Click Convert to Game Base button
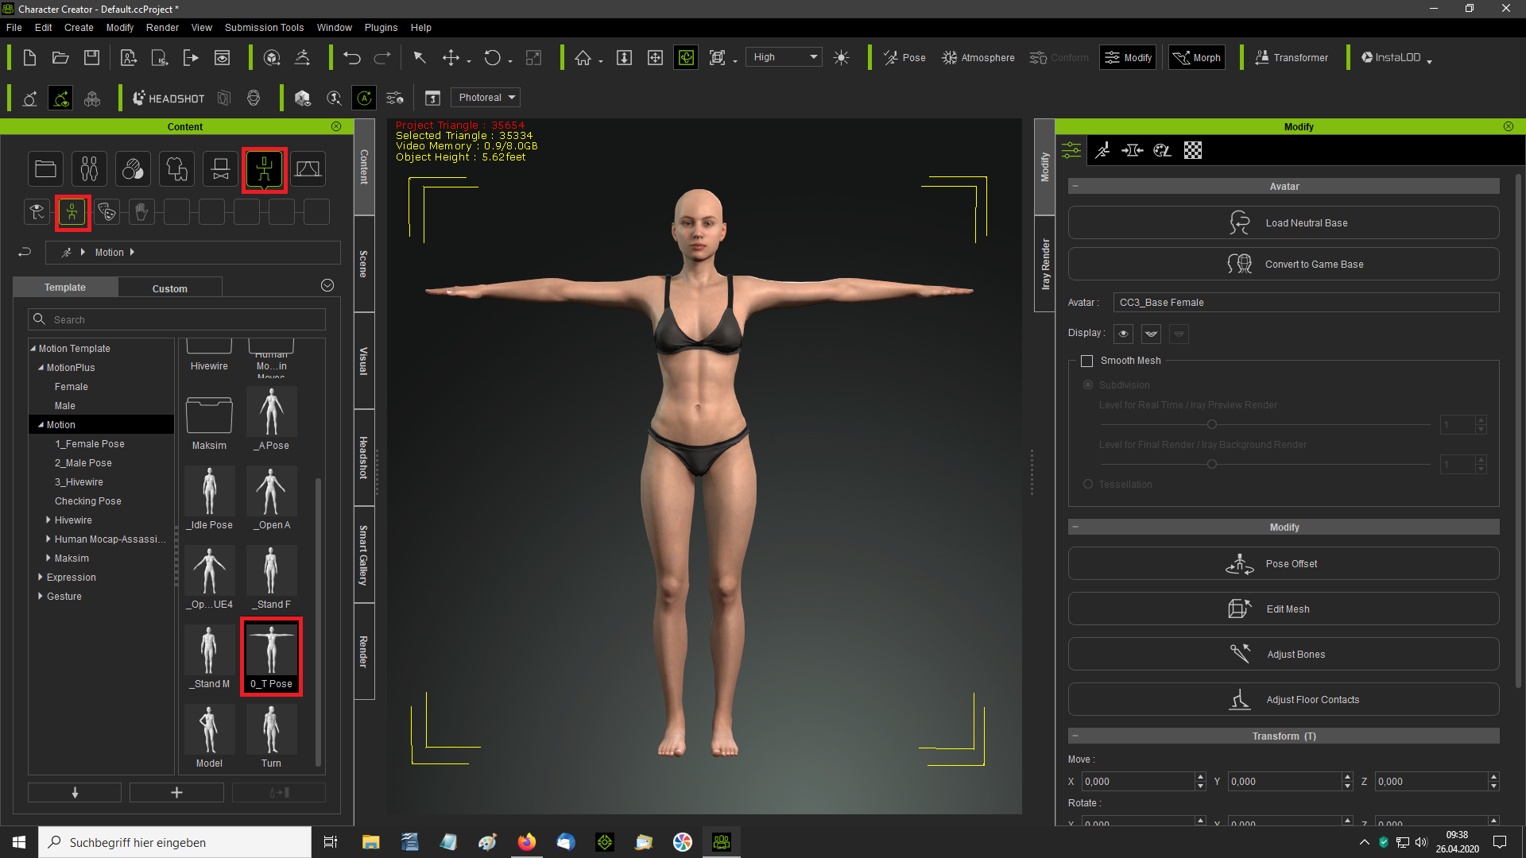The width and height of the screenshot is (1526, 858). (1284, 264)
